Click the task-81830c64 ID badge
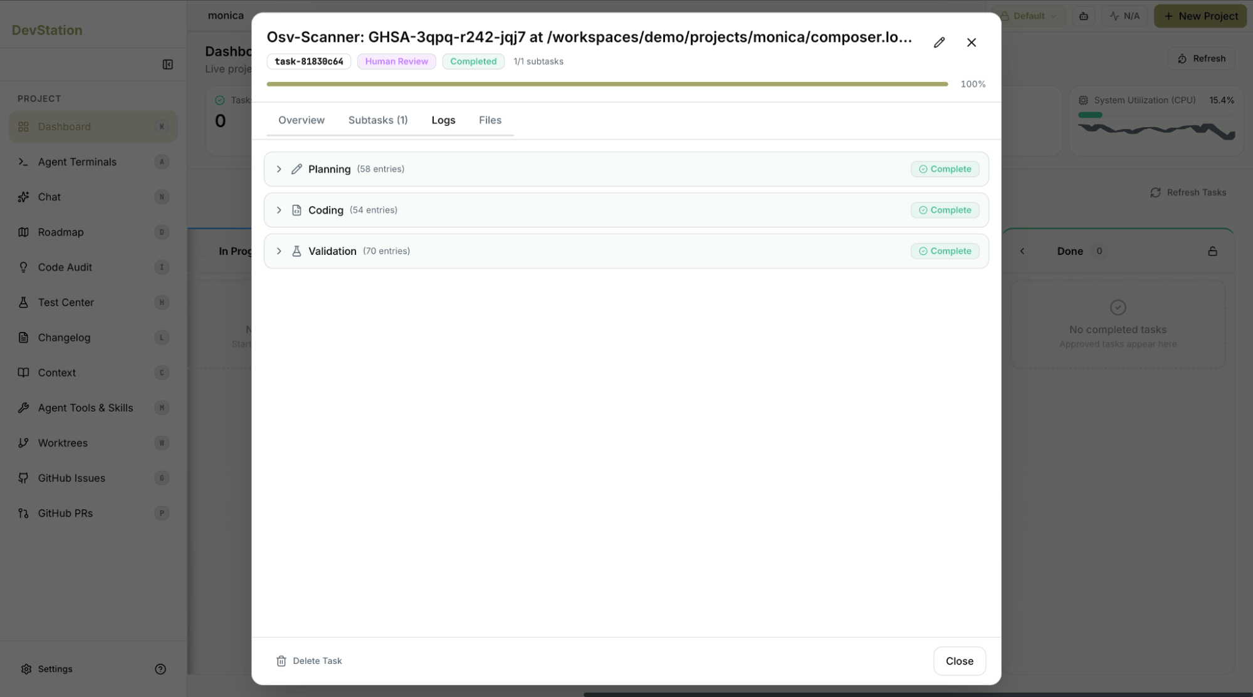1253x697 pixels. tap(309, 61)
